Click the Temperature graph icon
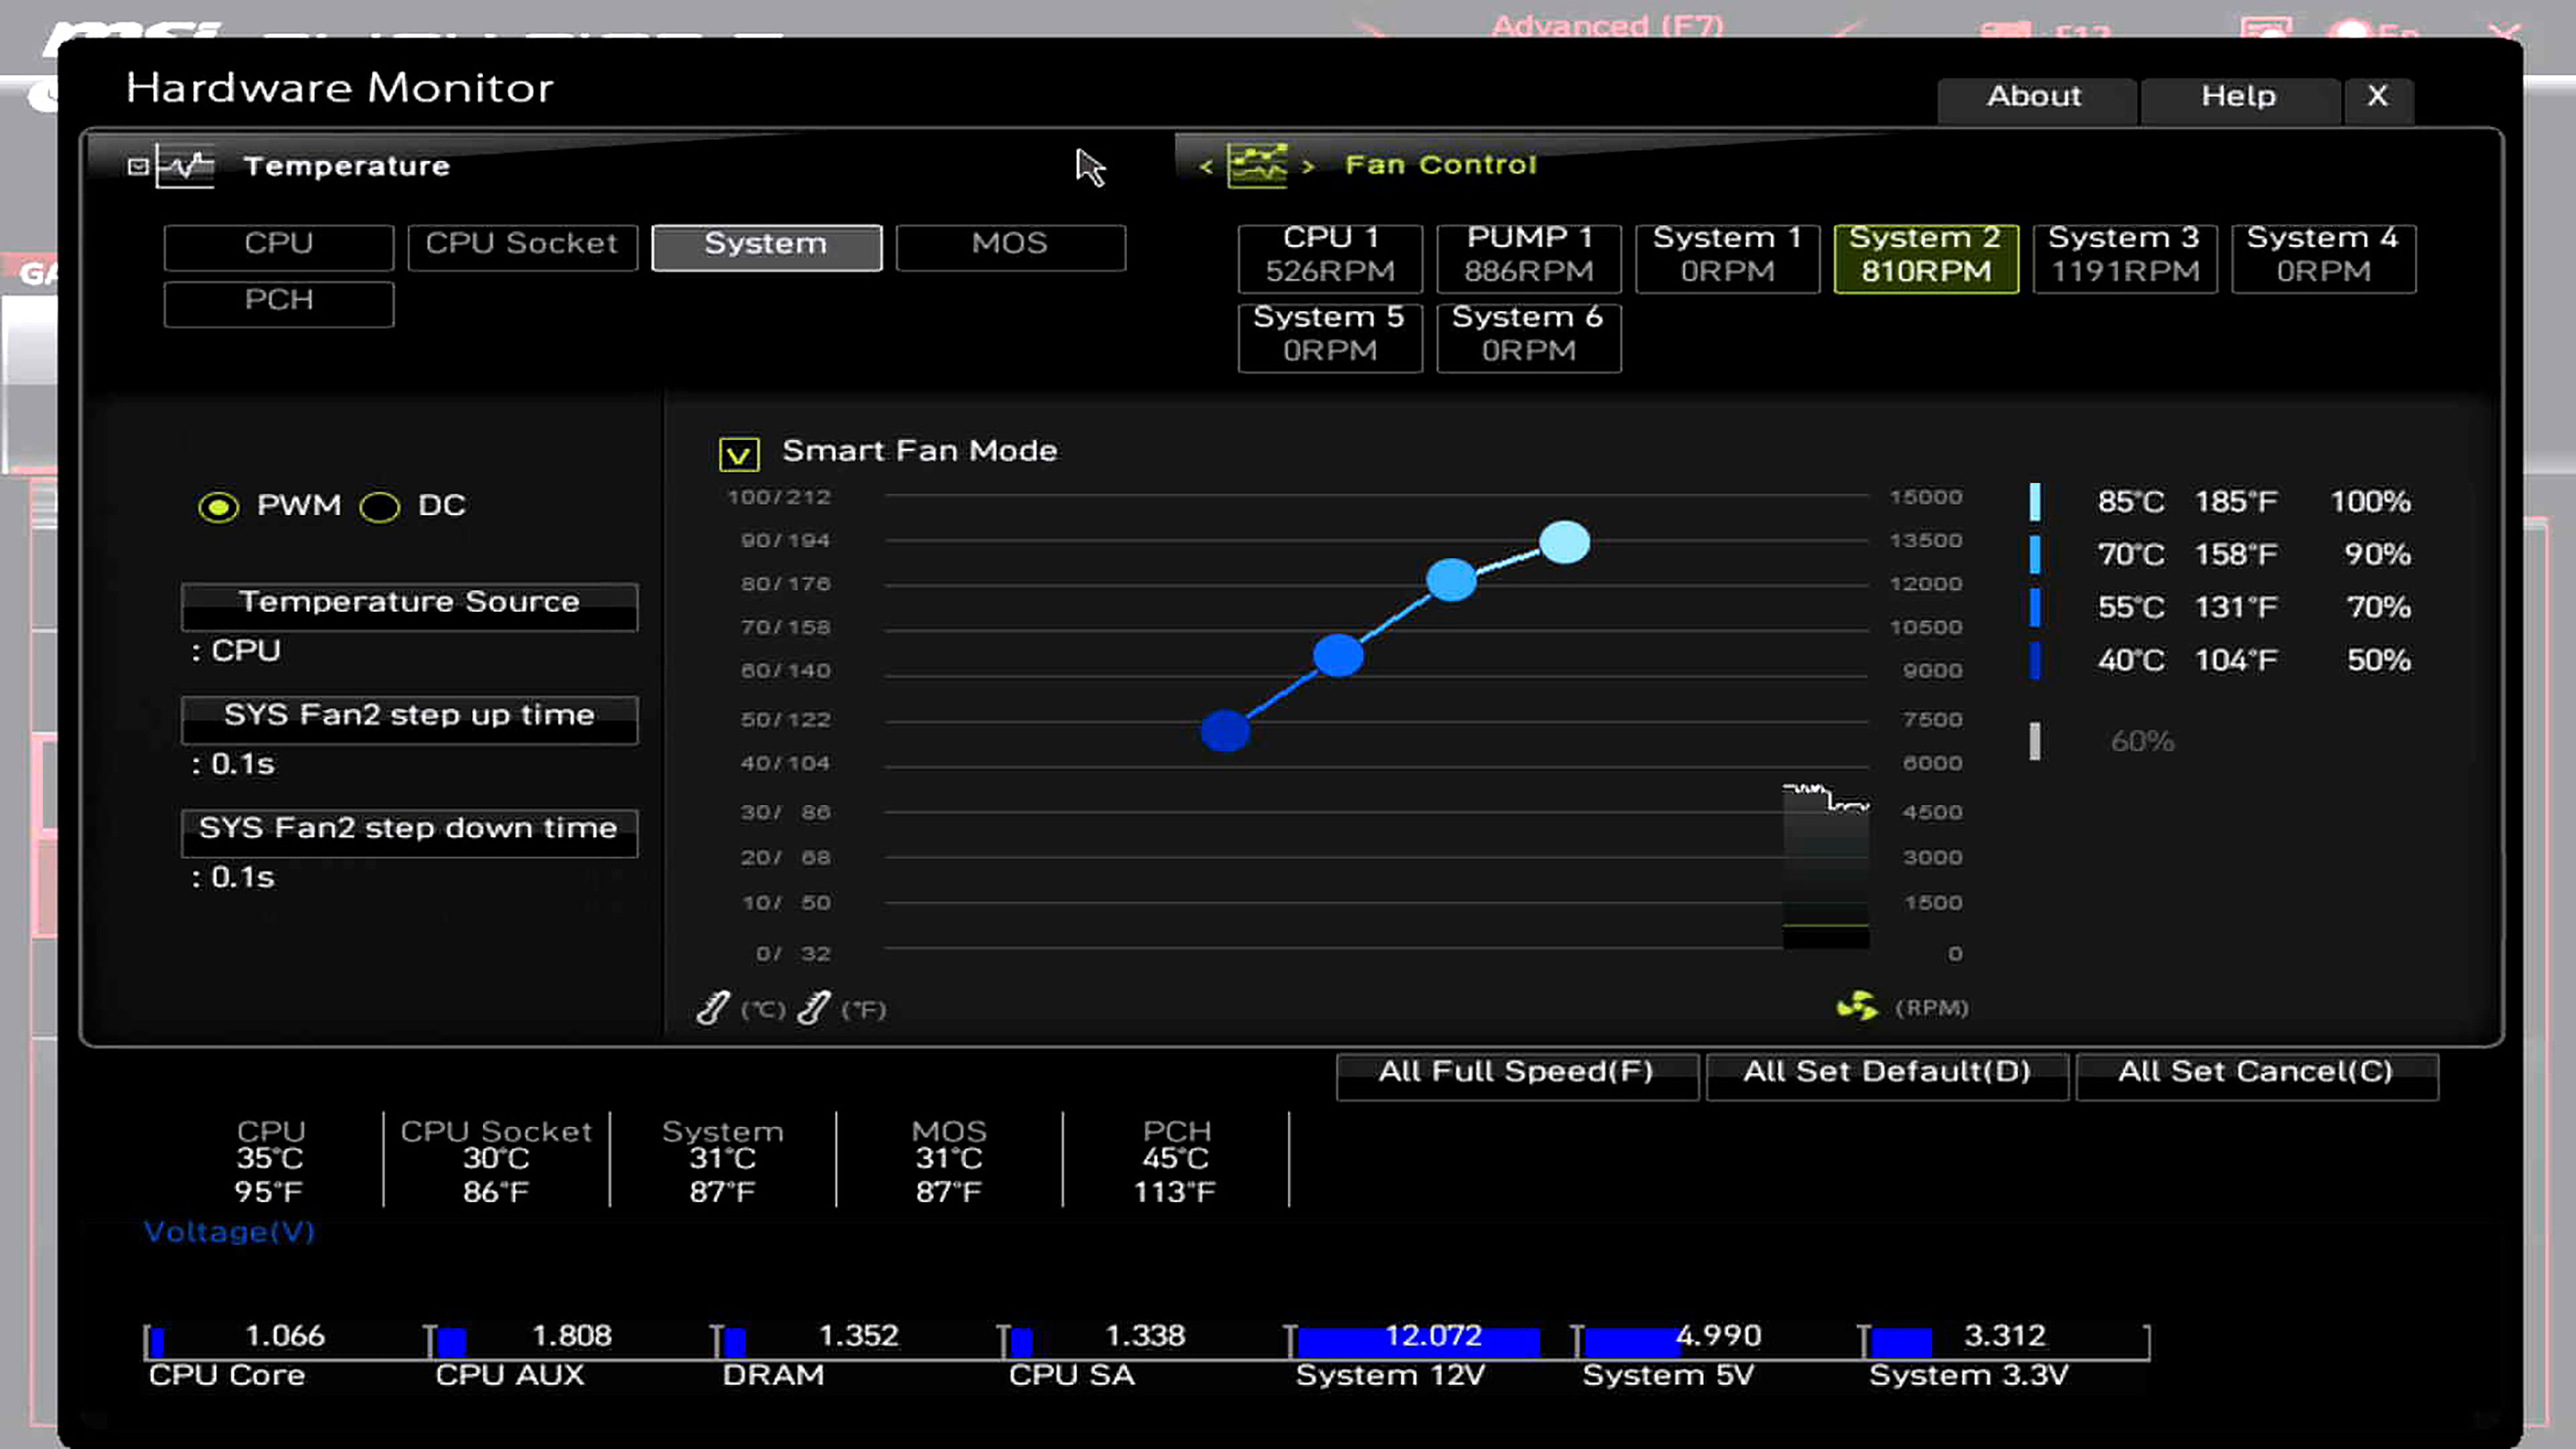The width and height of the screenshot is (2576, 1449). point(186,166)
